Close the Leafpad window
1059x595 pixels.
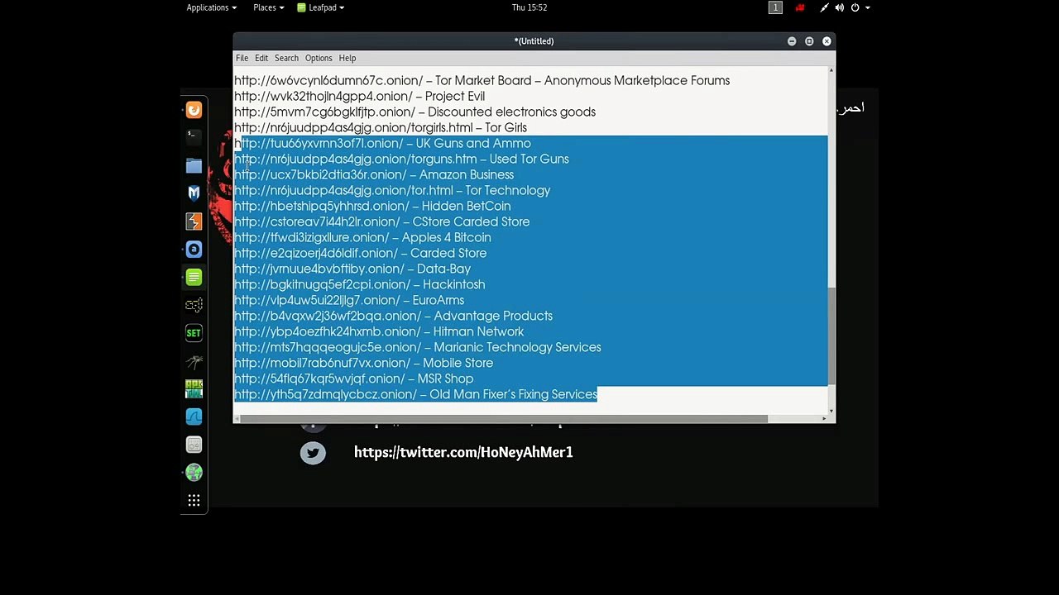pos(827,41)
